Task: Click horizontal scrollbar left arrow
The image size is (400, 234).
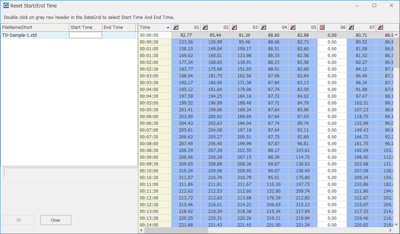Action: point(141,230)
